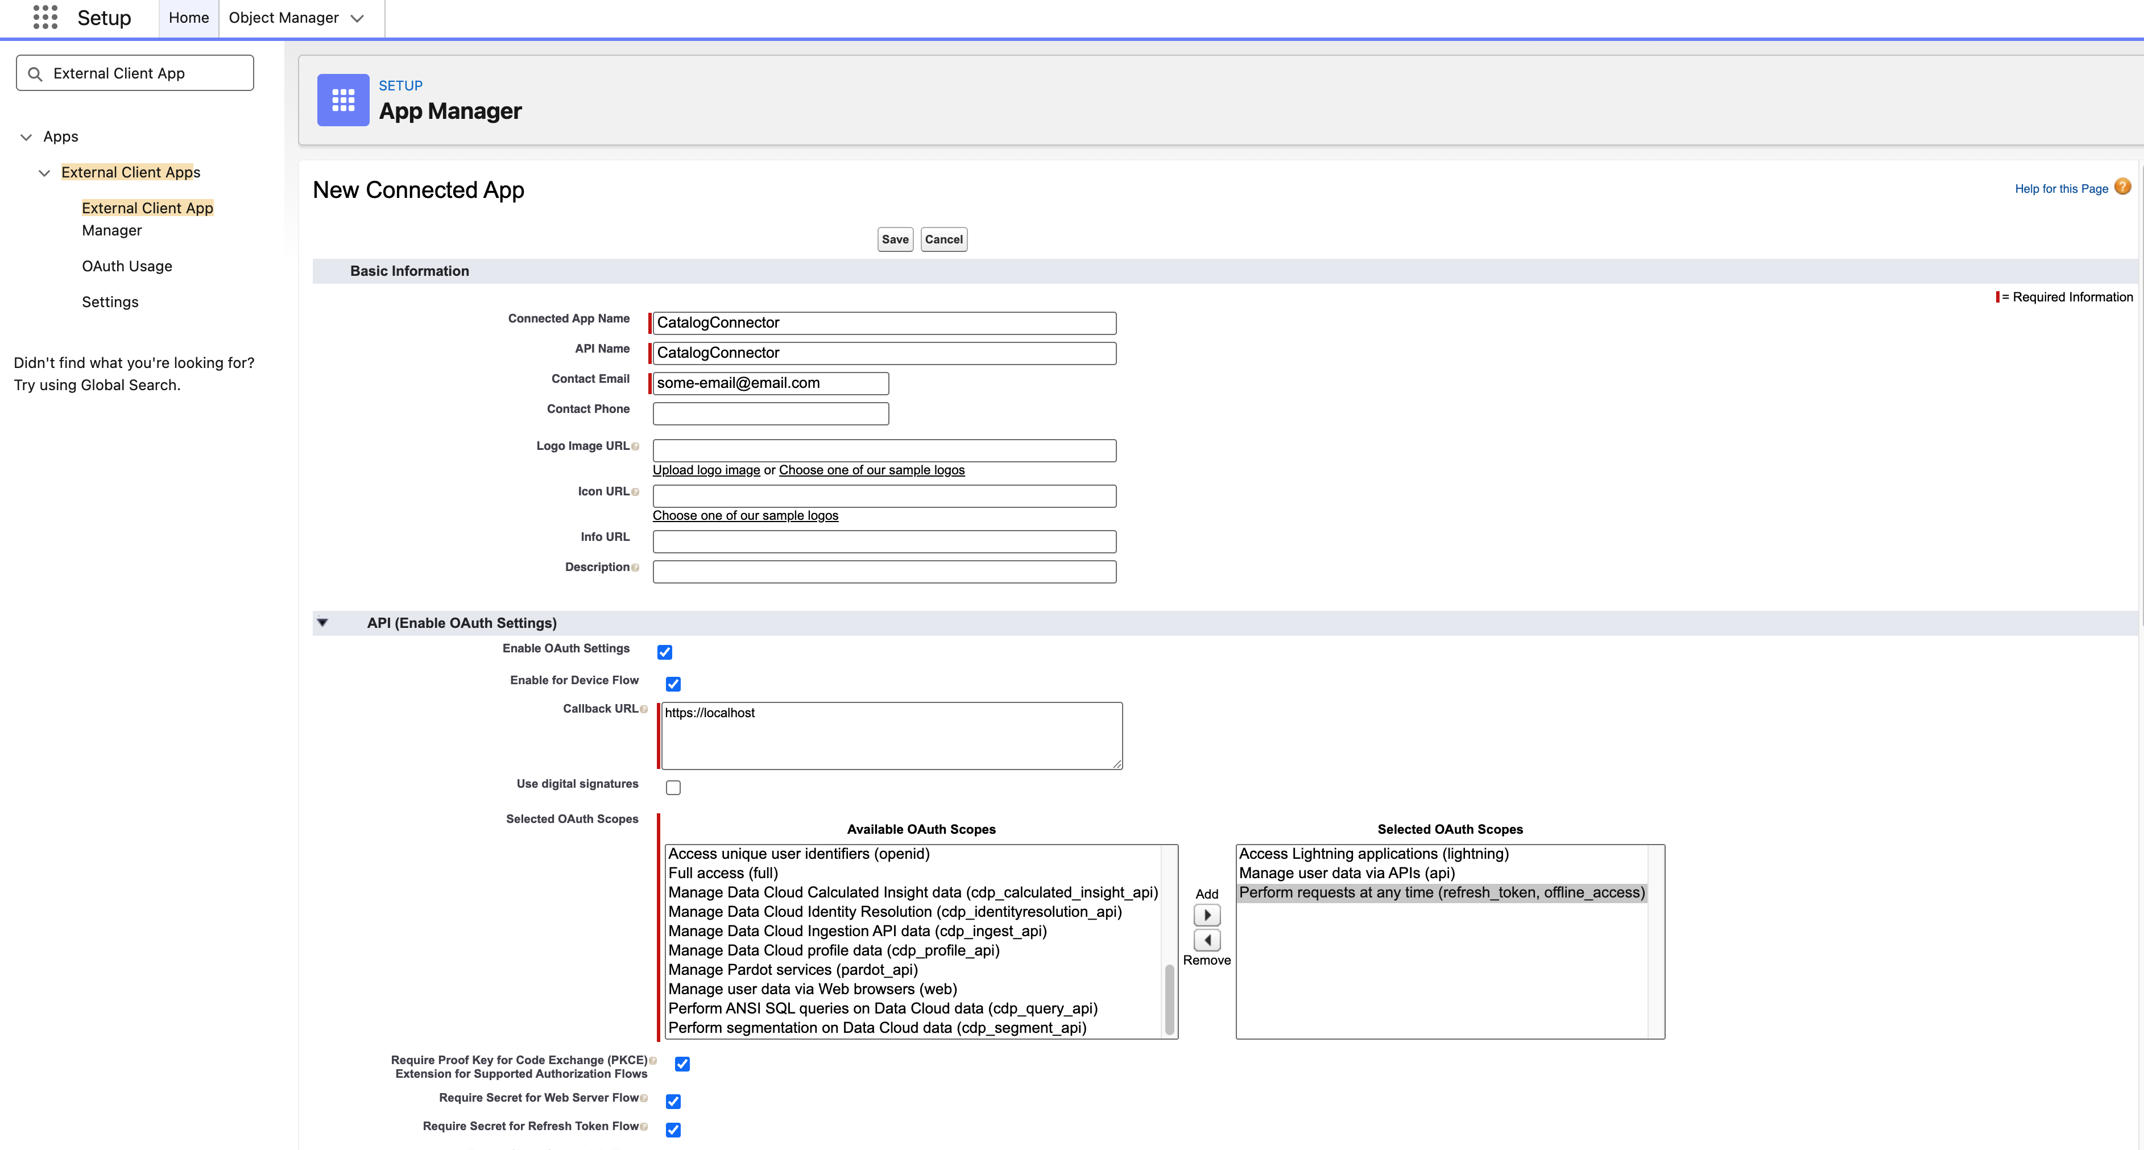
Task: Collapse the External Client Apps tree item
Action: [44, 172]
